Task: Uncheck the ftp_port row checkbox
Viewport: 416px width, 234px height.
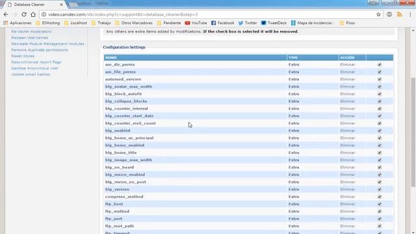Action: click(380, 218)
